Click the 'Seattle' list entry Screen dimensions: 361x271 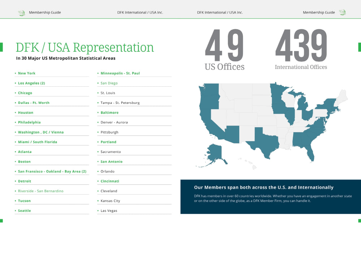[x=25, y=211]
